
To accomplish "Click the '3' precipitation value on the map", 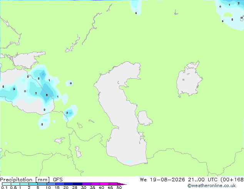I will pos(14,89).
